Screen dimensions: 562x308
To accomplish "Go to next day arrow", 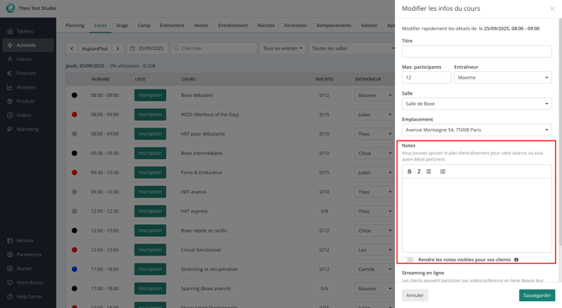I will coord(117,49).
